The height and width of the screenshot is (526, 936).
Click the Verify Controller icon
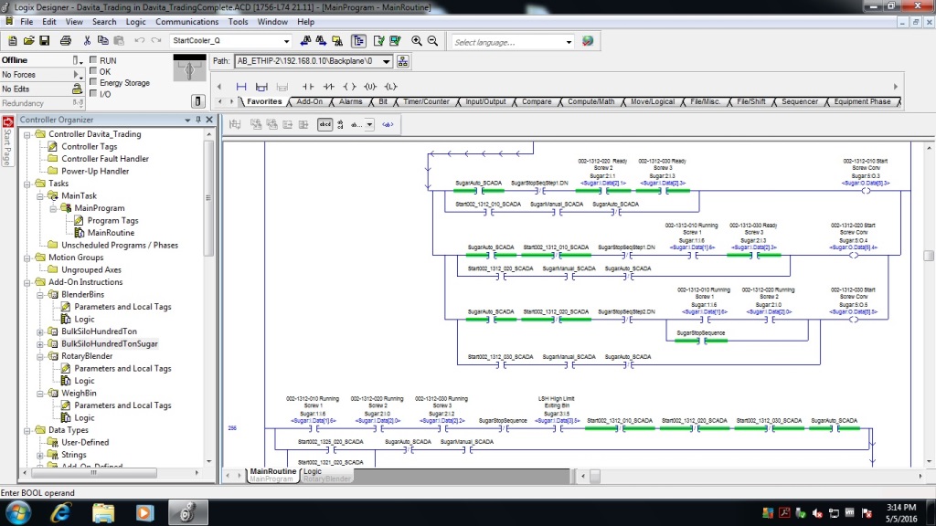(395, 40)
